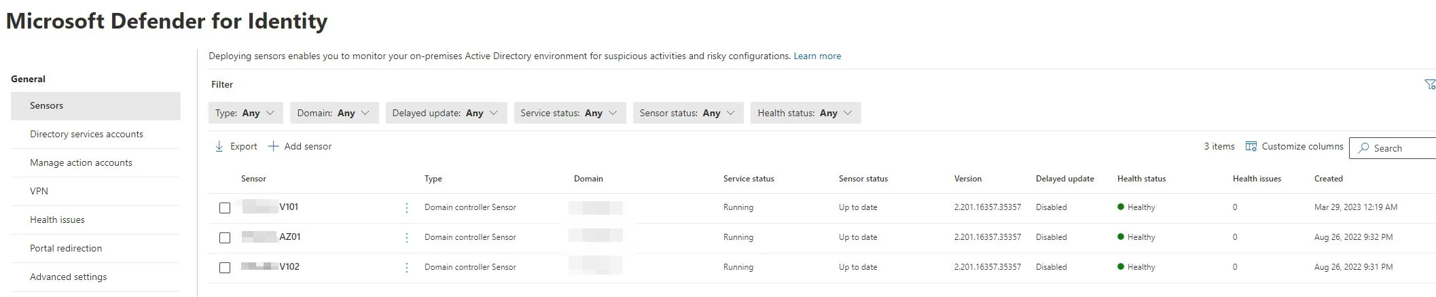1436x297 pixels.
Task: Click green Healthy status dot for V101
Action: [x=1121, y=207]
